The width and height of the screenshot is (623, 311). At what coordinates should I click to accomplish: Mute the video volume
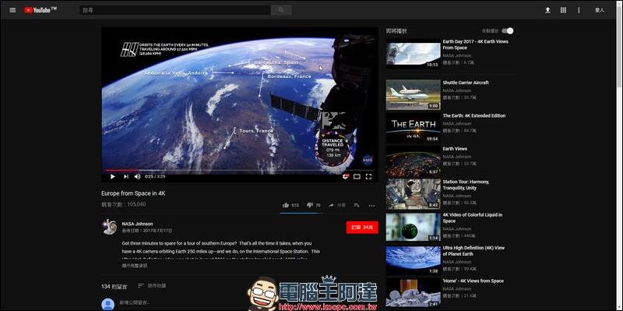[x=138, y=177]
